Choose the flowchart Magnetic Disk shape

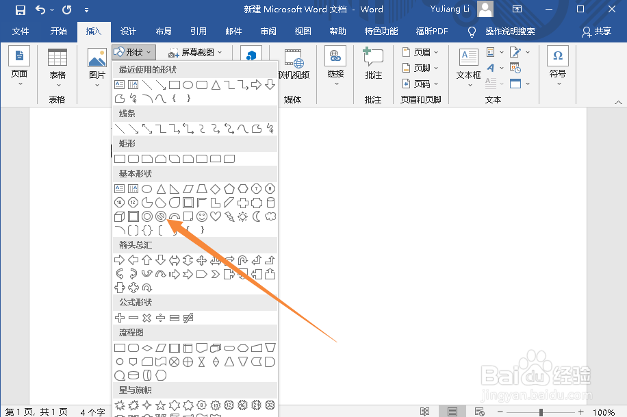[133, 375]
